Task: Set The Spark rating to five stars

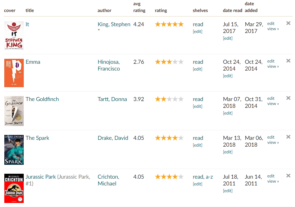Action: pos(181,138)
